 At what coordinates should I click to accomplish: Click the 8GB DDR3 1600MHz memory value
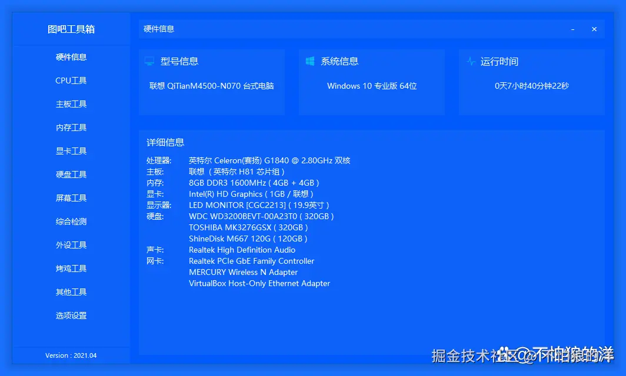[x=254, y=183]
